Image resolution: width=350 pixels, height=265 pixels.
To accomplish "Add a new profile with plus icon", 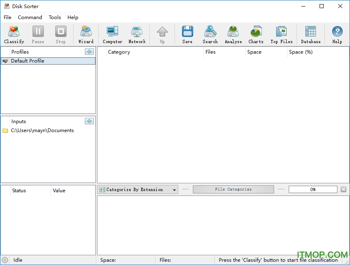I will click(x=89, y=52).
